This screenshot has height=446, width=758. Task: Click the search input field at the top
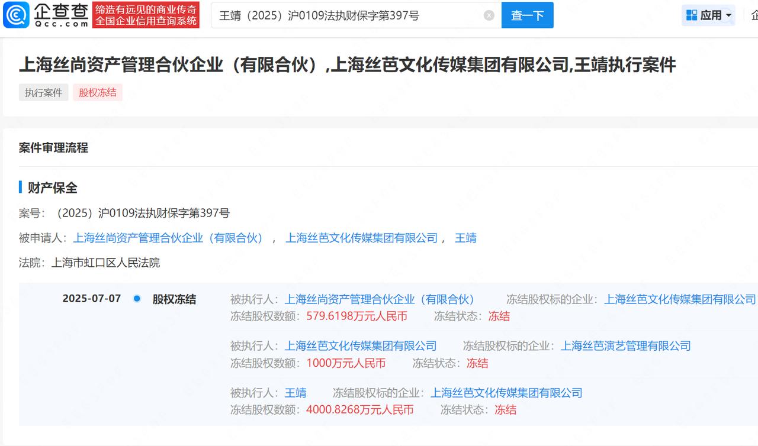355,15
